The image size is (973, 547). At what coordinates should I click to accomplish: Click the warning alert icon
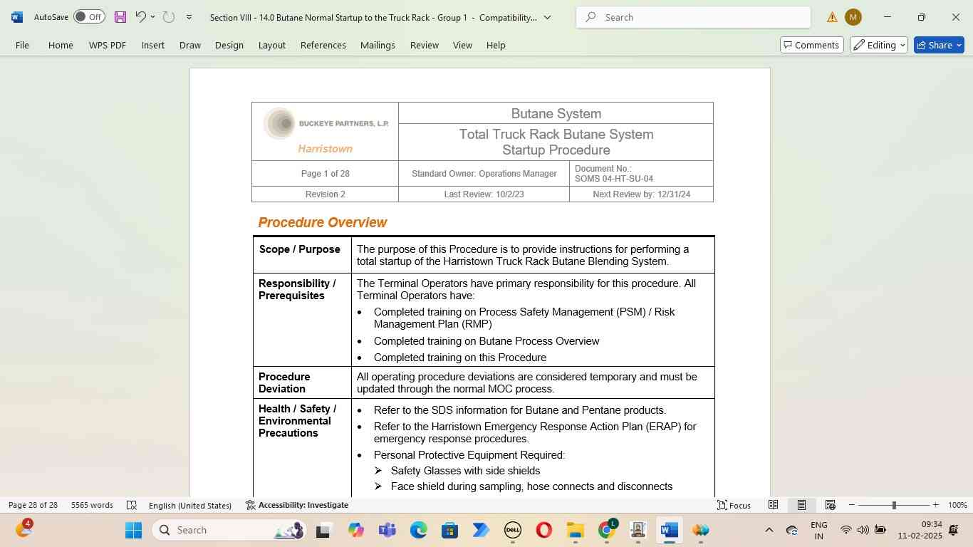pyautogui.click(x=832, y=17)
